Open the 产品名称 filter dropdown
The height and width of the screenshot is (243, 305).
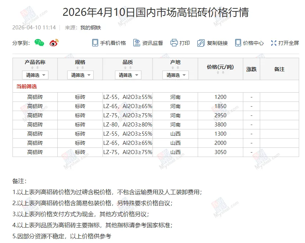pyautogui.click(x=35, y=75)
